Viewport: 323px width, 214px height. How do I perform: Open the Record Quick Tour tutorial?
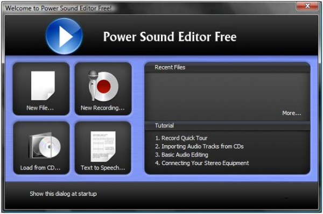point(181,138)
